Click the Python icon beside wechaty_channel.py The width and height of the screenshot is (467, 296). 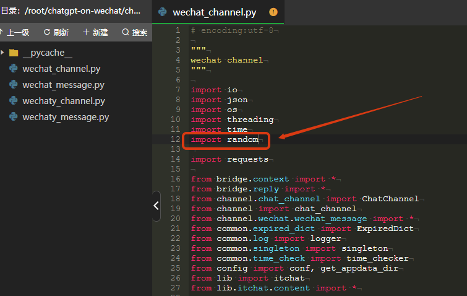14,101
